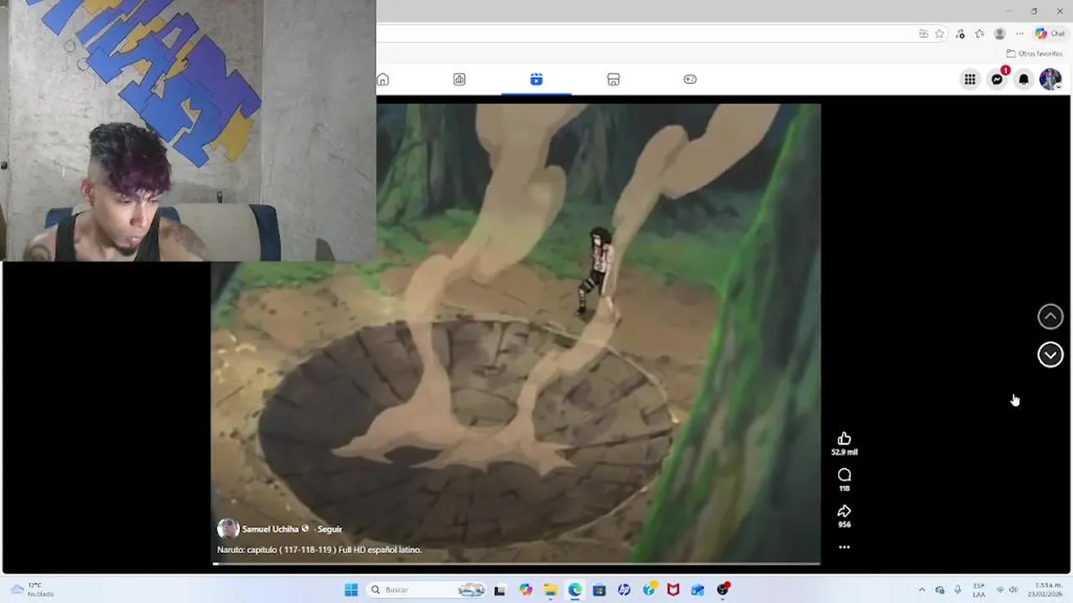The width and height of the screenshot is (1073, 603).
Task: Open Edge split screen icon
Action: coord(923,33)
